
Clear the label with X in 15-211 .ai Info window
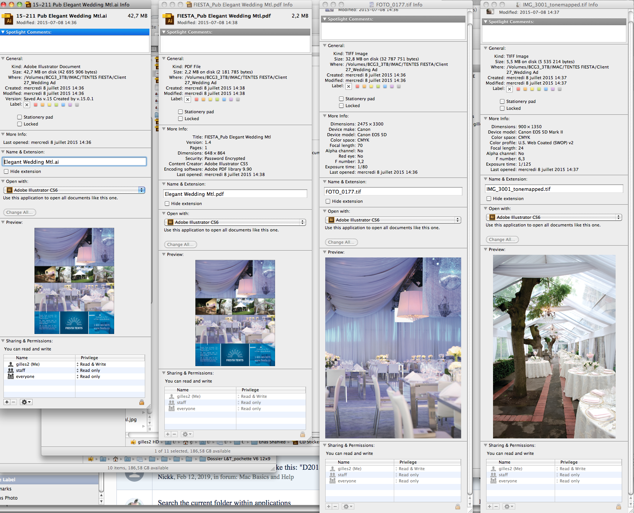pyautogui.click(x=27, y=105)
